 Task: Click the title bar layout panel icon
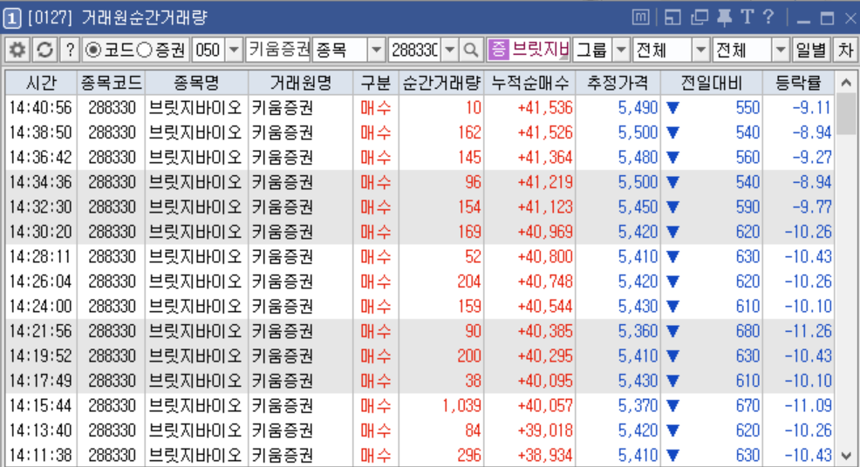pyautogui.click(x=672, y=17)
